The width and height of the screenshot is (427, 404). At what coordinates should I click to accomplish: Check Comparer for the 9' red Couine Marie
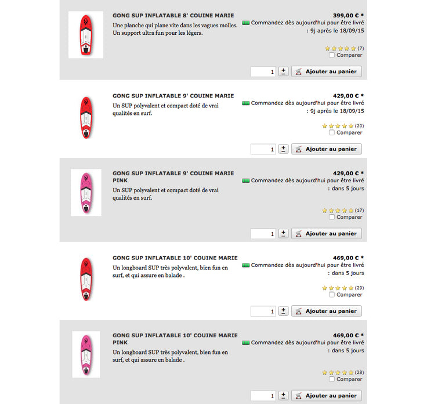[332, 133]
